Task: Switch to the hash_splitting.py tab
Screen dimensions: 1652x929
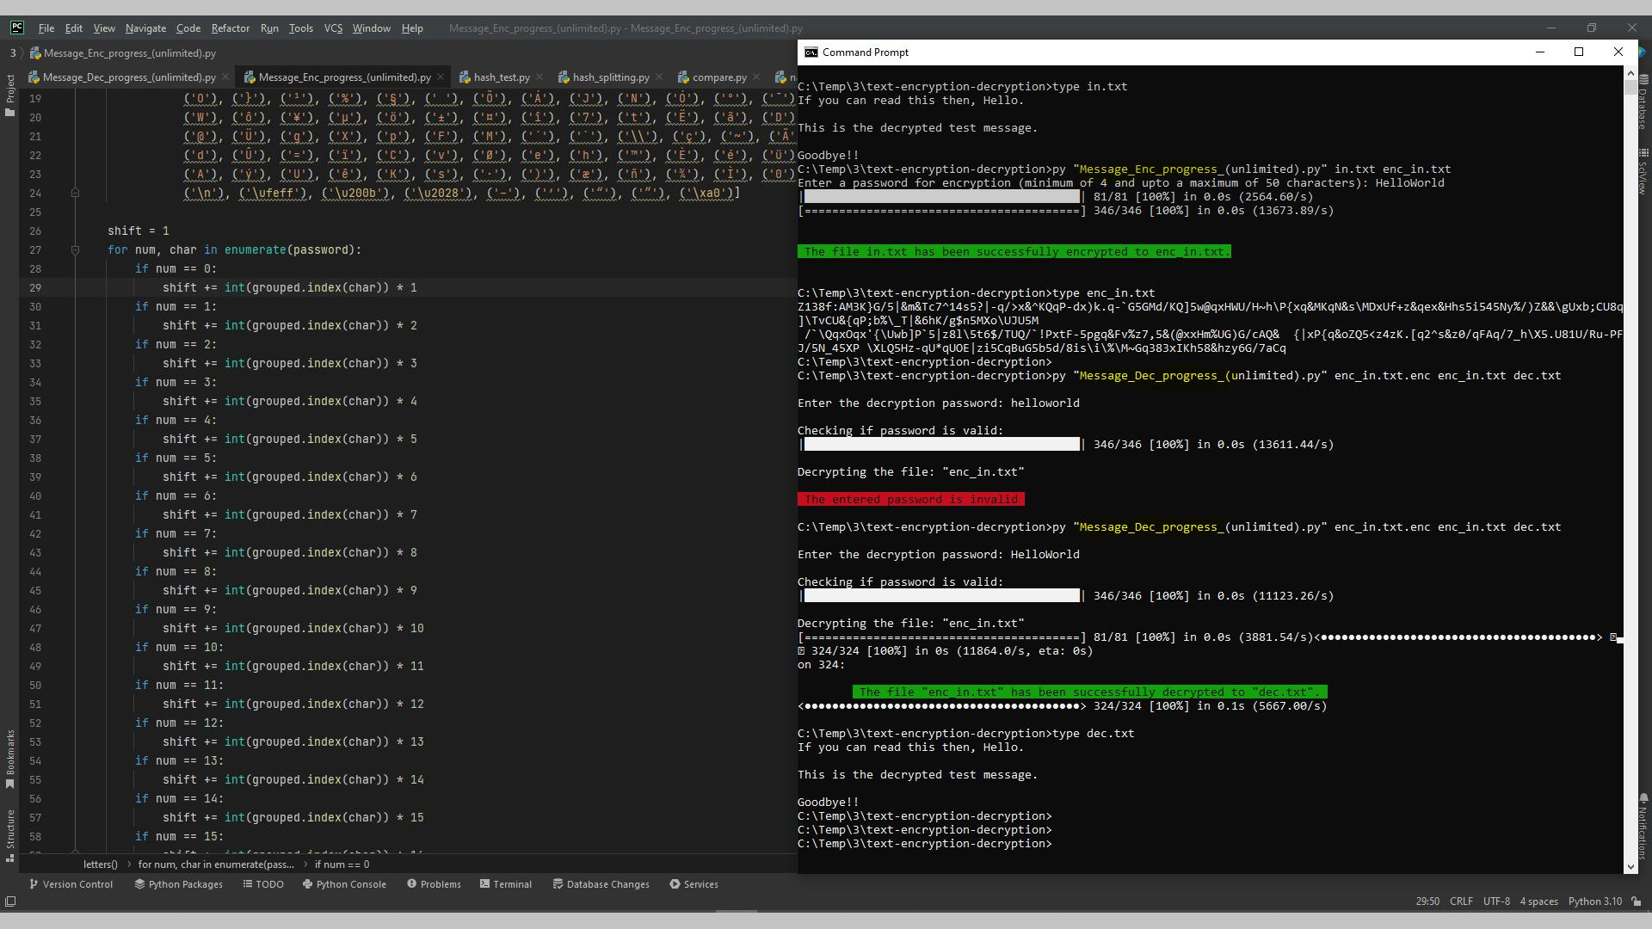Action: point(610,77)
